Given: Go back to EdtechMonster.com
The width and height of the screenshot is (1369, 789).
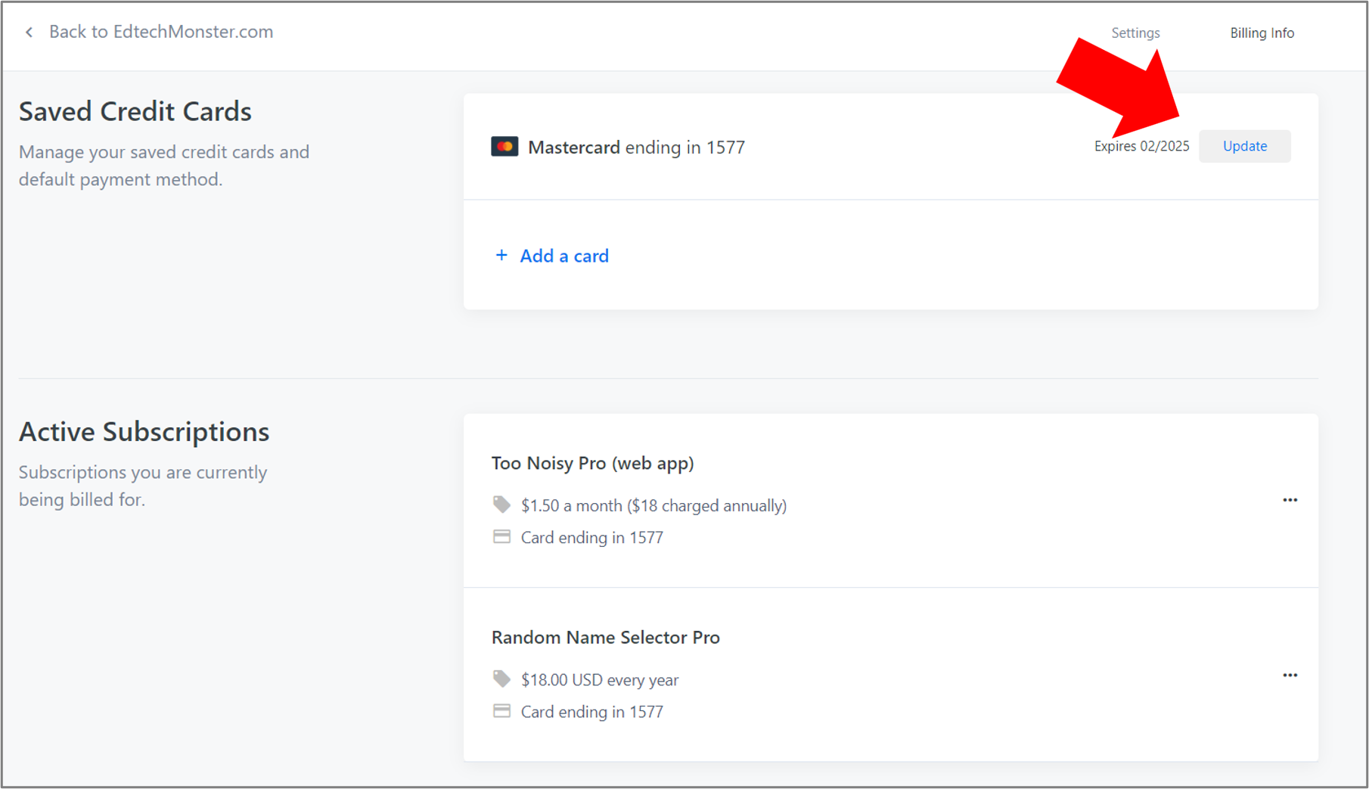Looking at the screenshot, I should 161,32.
